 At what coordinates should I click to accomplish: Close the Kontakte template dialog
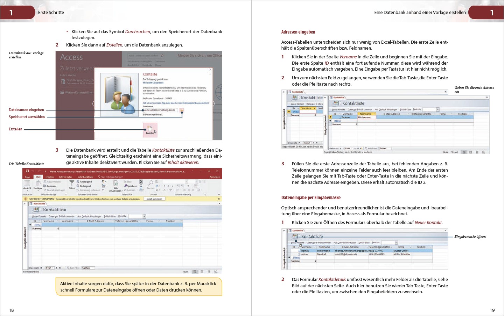tap(210, 70)
